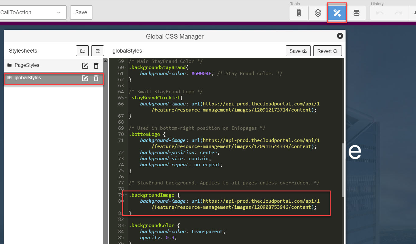416x244 pixels.
Task: Collapse the .backgroundStayBrand code block
Action: coord(126,67)
